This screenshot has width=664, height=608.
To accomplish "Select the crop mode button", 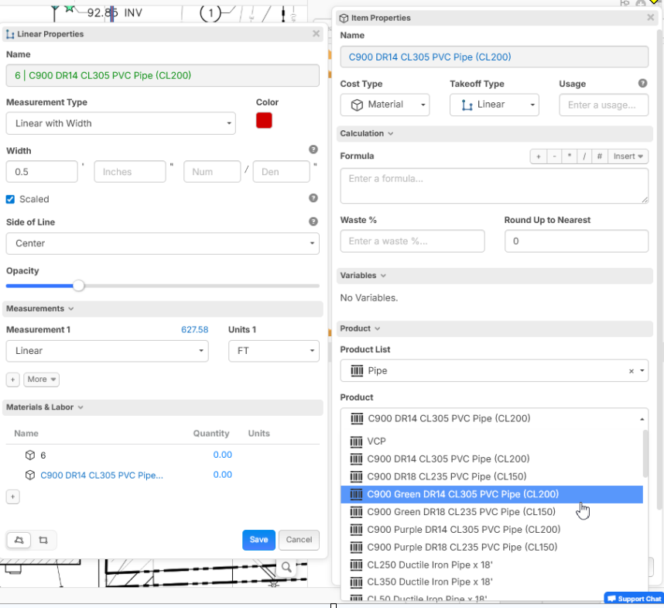I will tap(43, 540).
